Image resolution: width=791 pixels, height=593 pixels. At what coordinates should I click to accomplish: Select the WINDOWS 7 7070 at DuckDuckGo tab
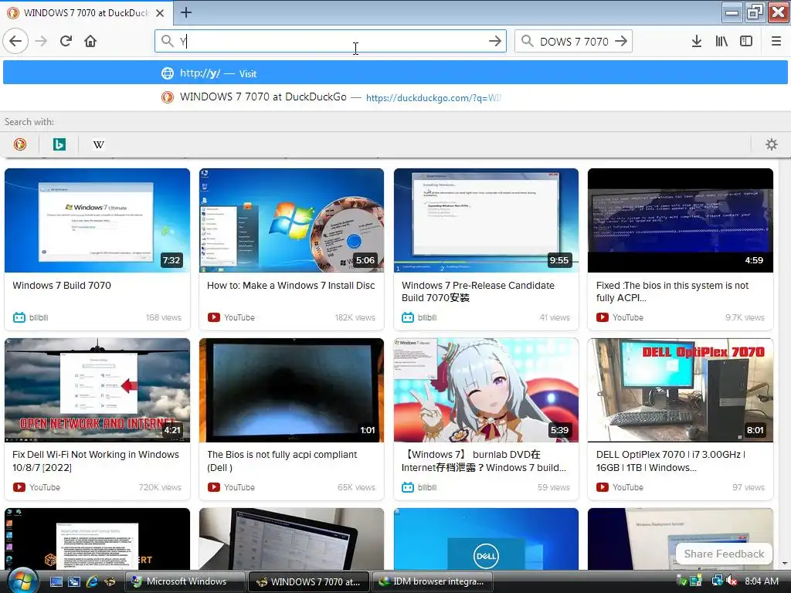(86, 12)
